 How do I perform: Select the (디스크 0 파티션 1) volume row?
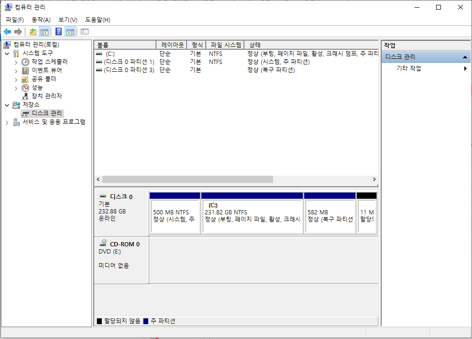[x=236, y=62]
